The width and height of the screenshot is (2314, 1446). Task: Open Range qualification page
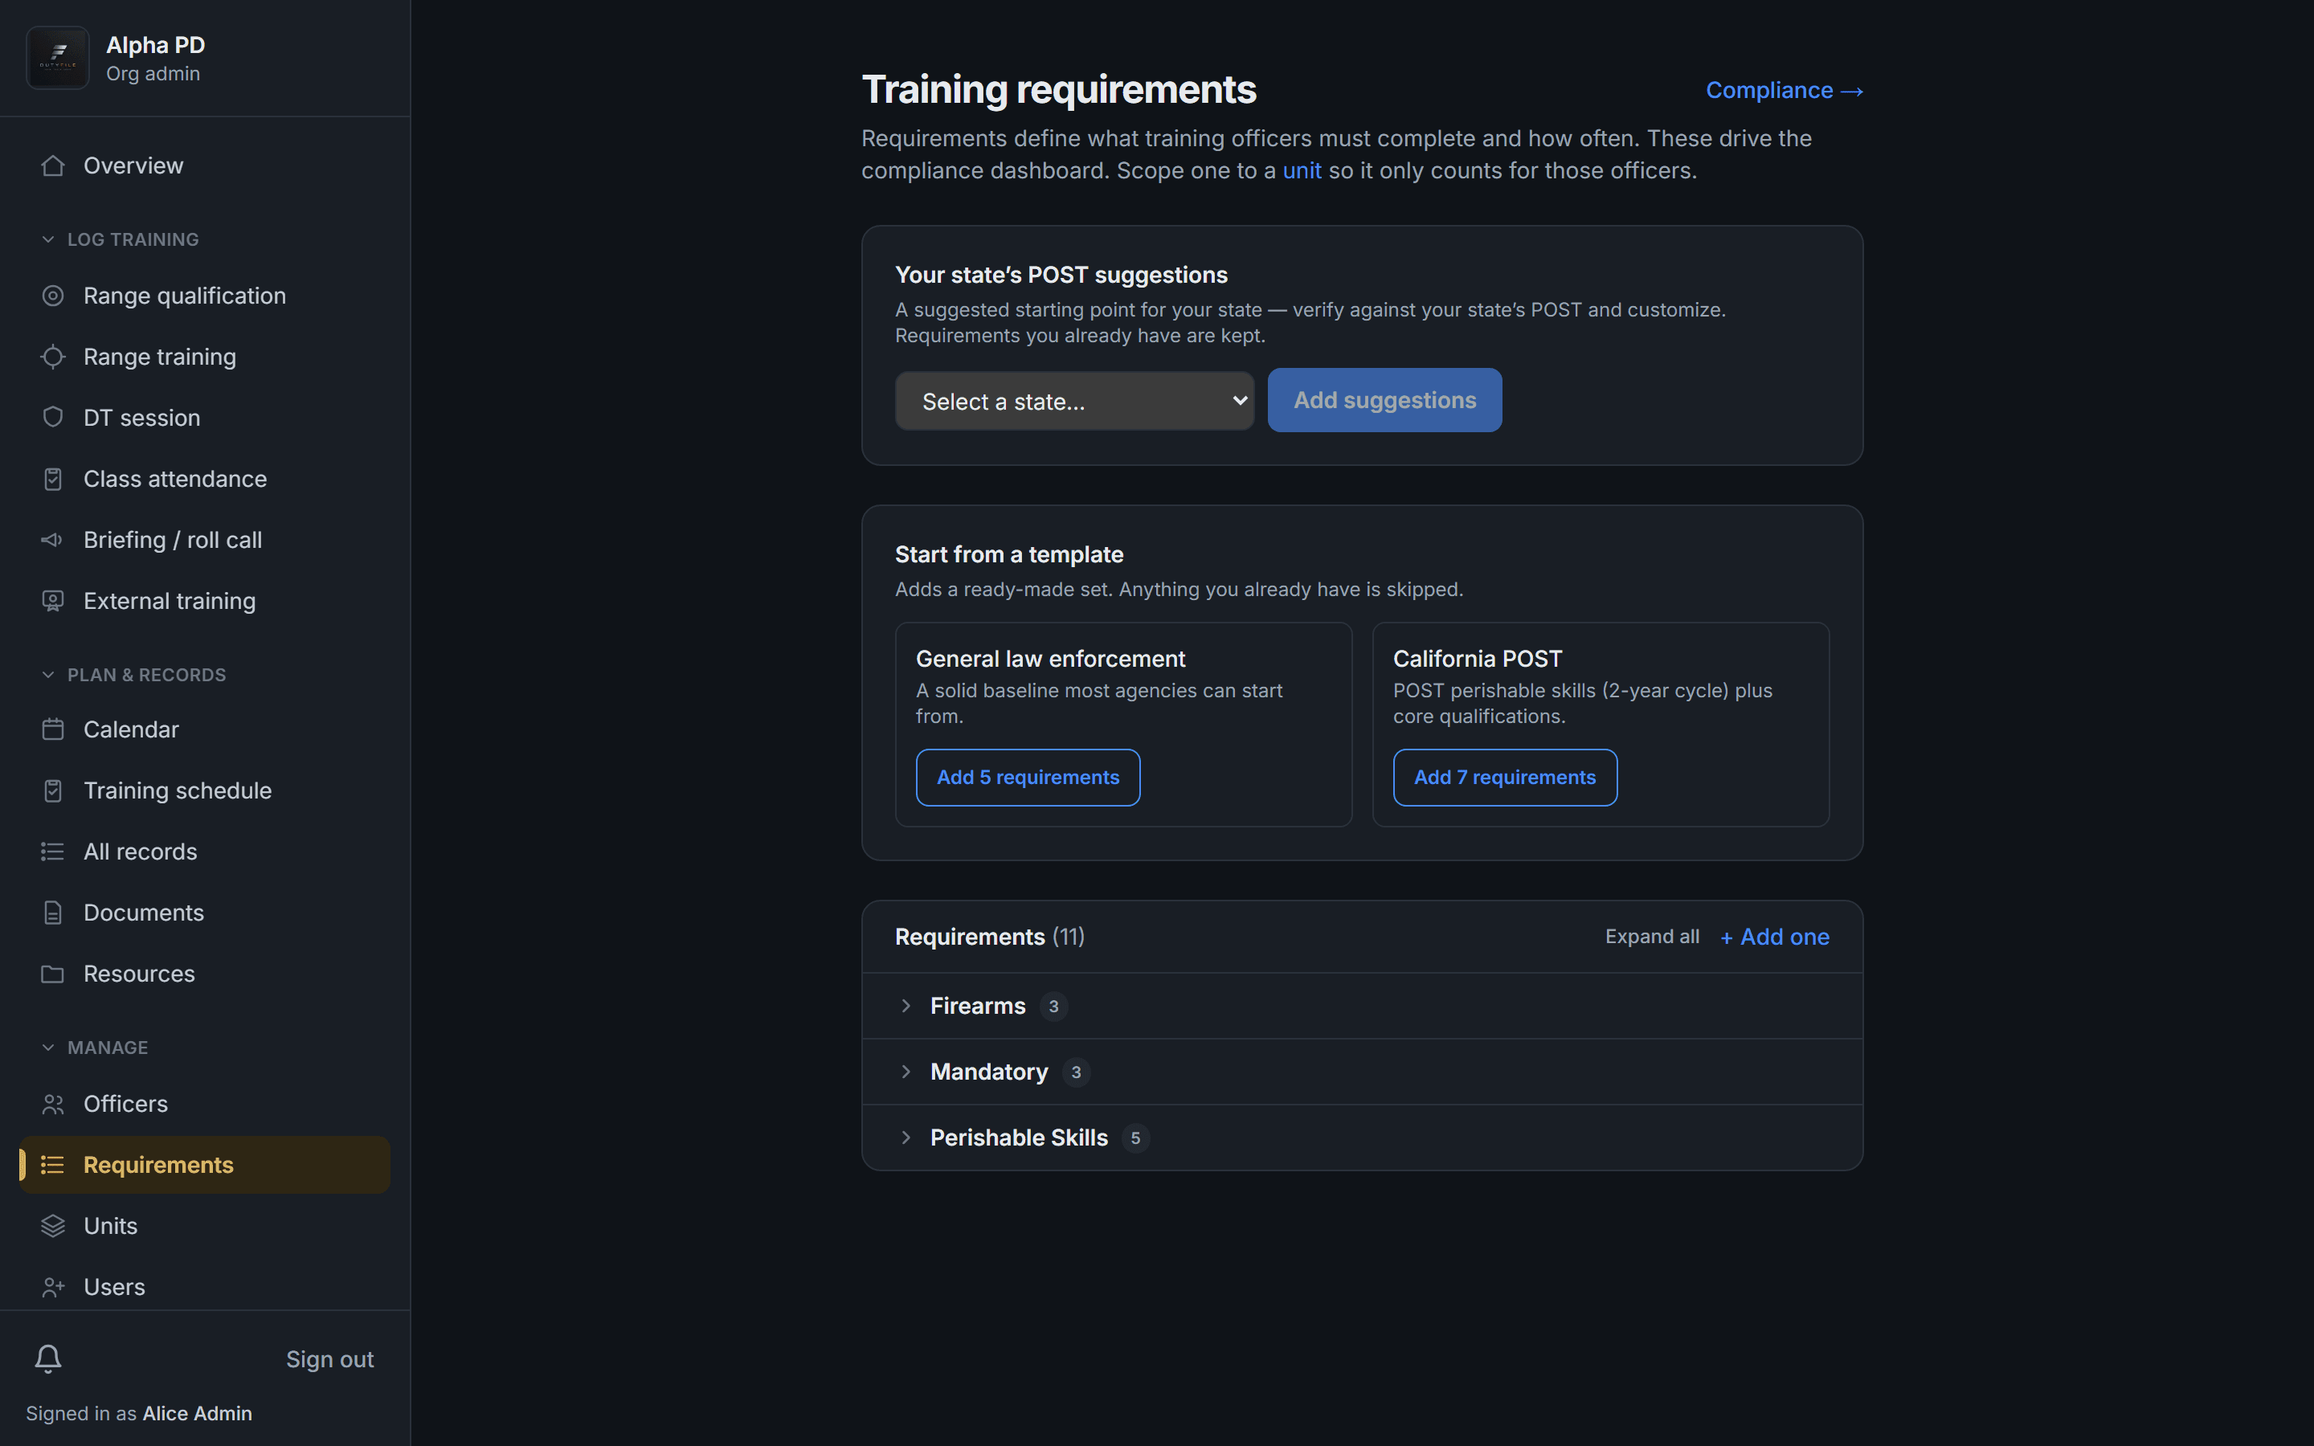point(205,296)
